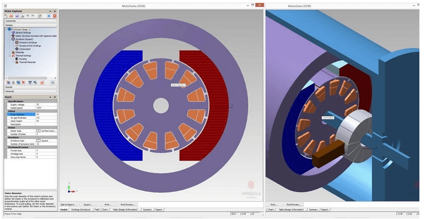
Task: Collapse the Prototype Design 1 tree node
Action: [6, 29]
